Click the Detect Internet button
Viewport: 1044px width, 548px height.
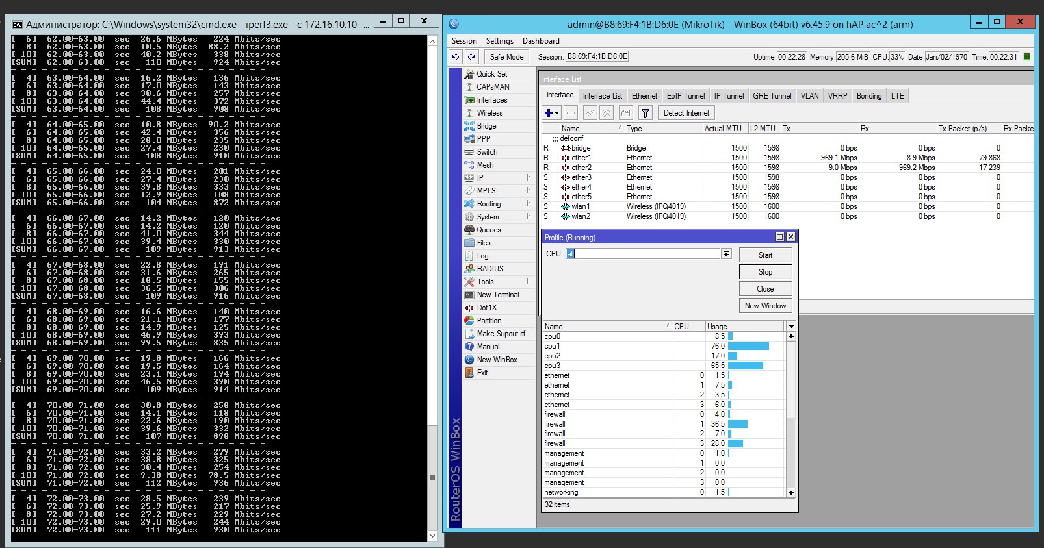click(x=686, y=113)
